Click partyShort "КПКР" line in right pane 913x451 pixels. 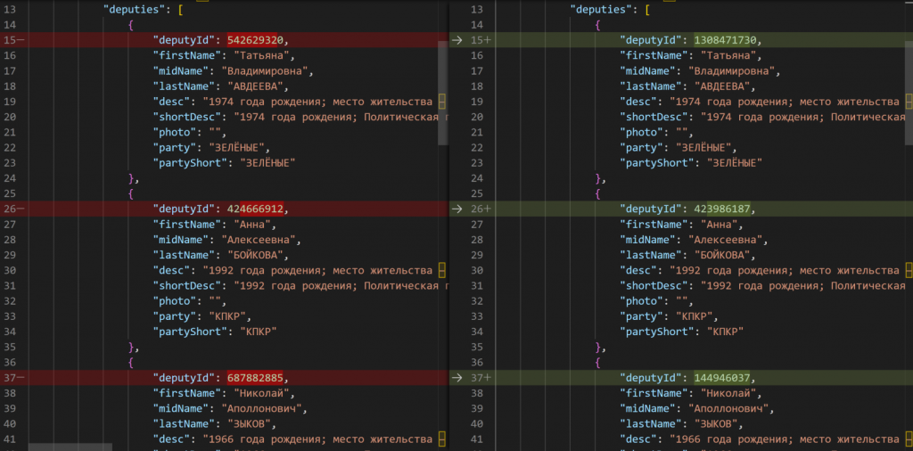tap(682, 332)
